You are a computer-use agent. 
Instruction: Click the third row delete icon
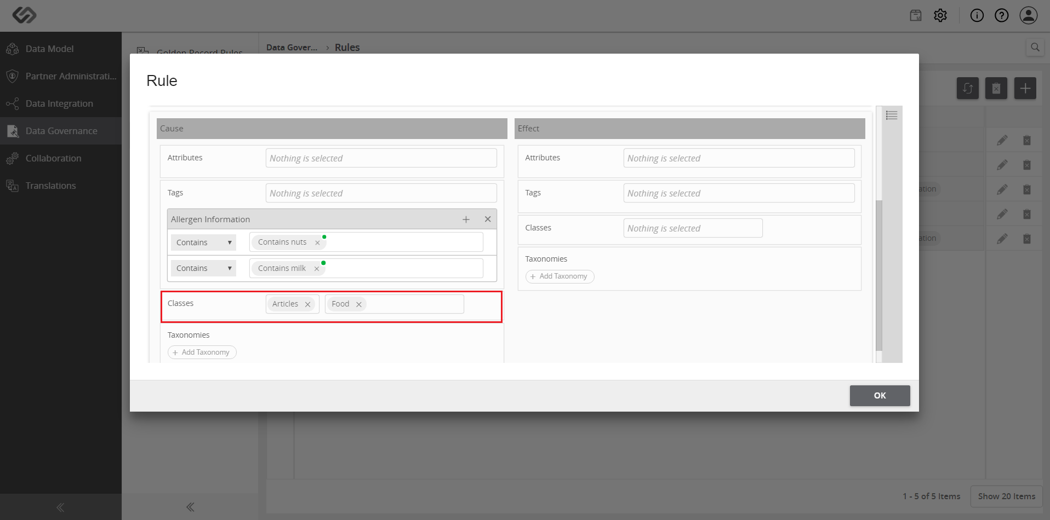1027,189
